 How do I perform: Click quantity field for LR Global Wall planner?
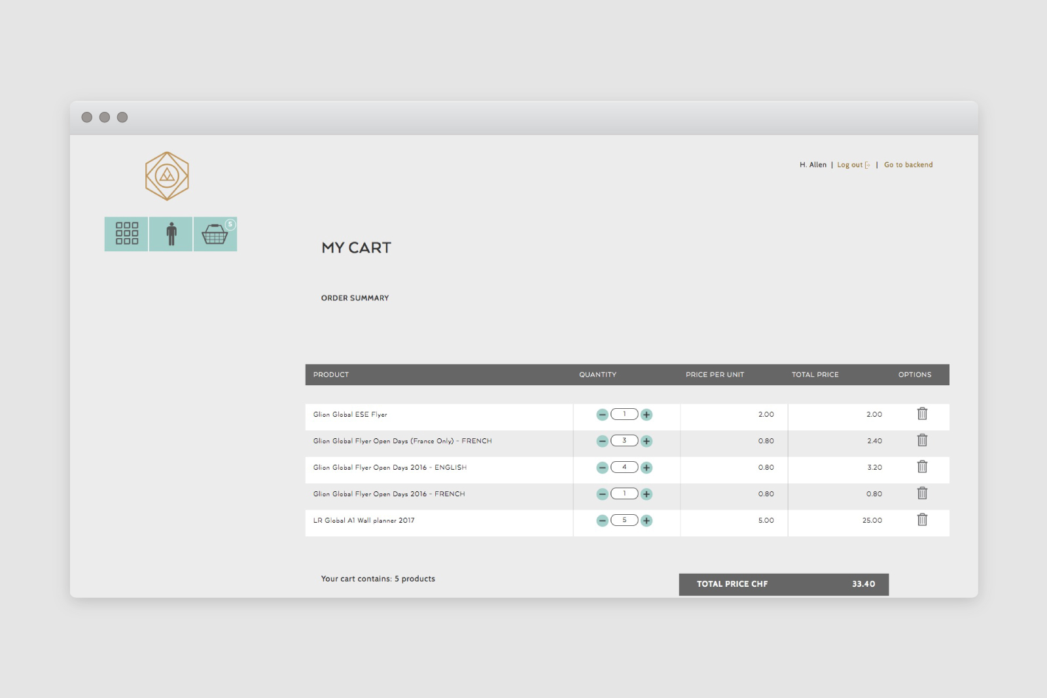tap(624, 520)
